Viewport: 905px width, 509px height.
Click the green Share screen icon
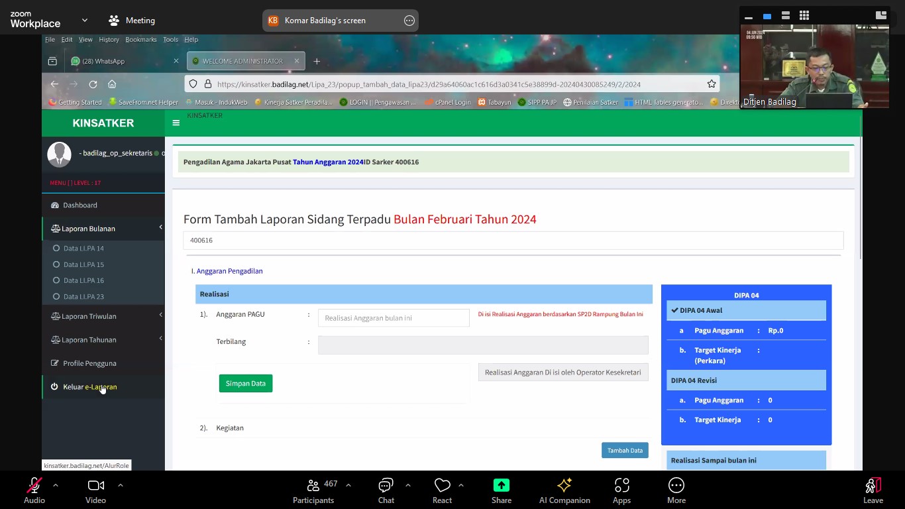pyautogui.click(x=502, y=486)
